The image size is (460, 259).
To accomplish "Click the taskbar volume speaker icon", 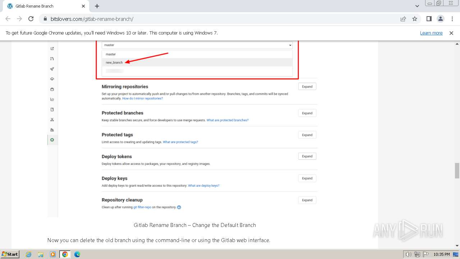I will click(x=408, y=254).
